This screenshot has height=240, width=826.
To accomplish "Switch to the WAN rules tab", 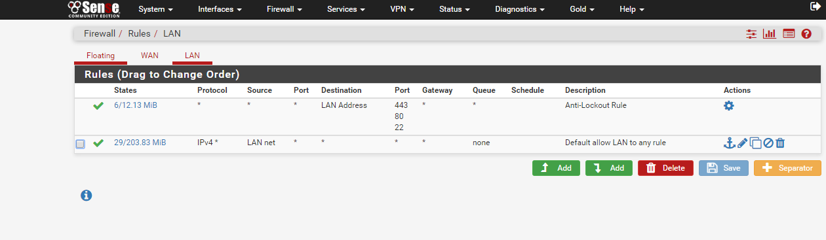I will (149, 56).
